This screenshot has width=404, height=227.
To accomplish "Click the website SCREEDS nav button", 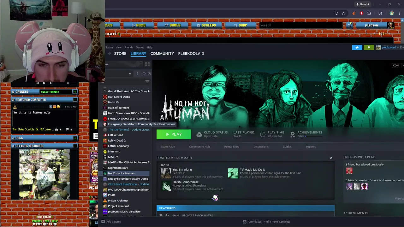I will (x=206, y=25).
